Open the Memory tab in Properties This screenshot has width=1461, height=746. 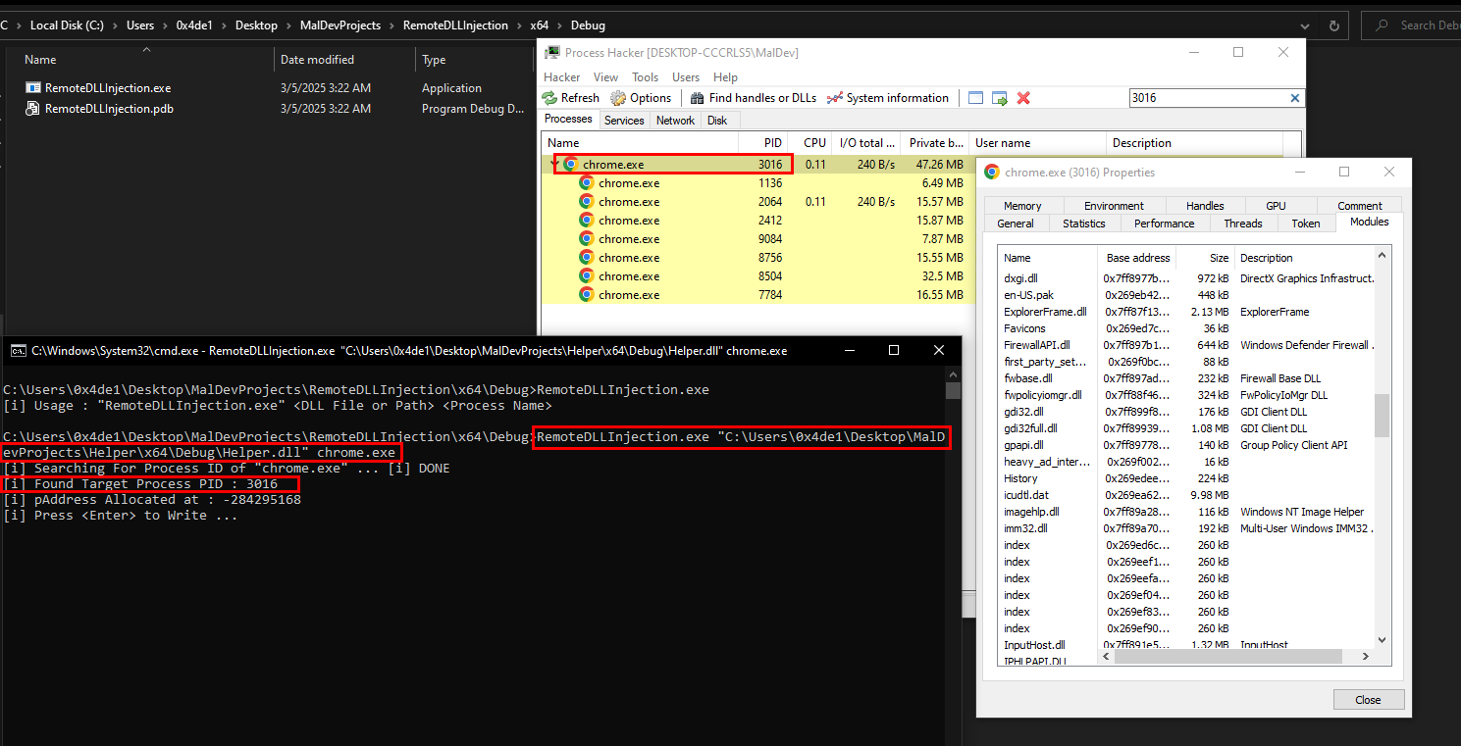[1022, 206]
